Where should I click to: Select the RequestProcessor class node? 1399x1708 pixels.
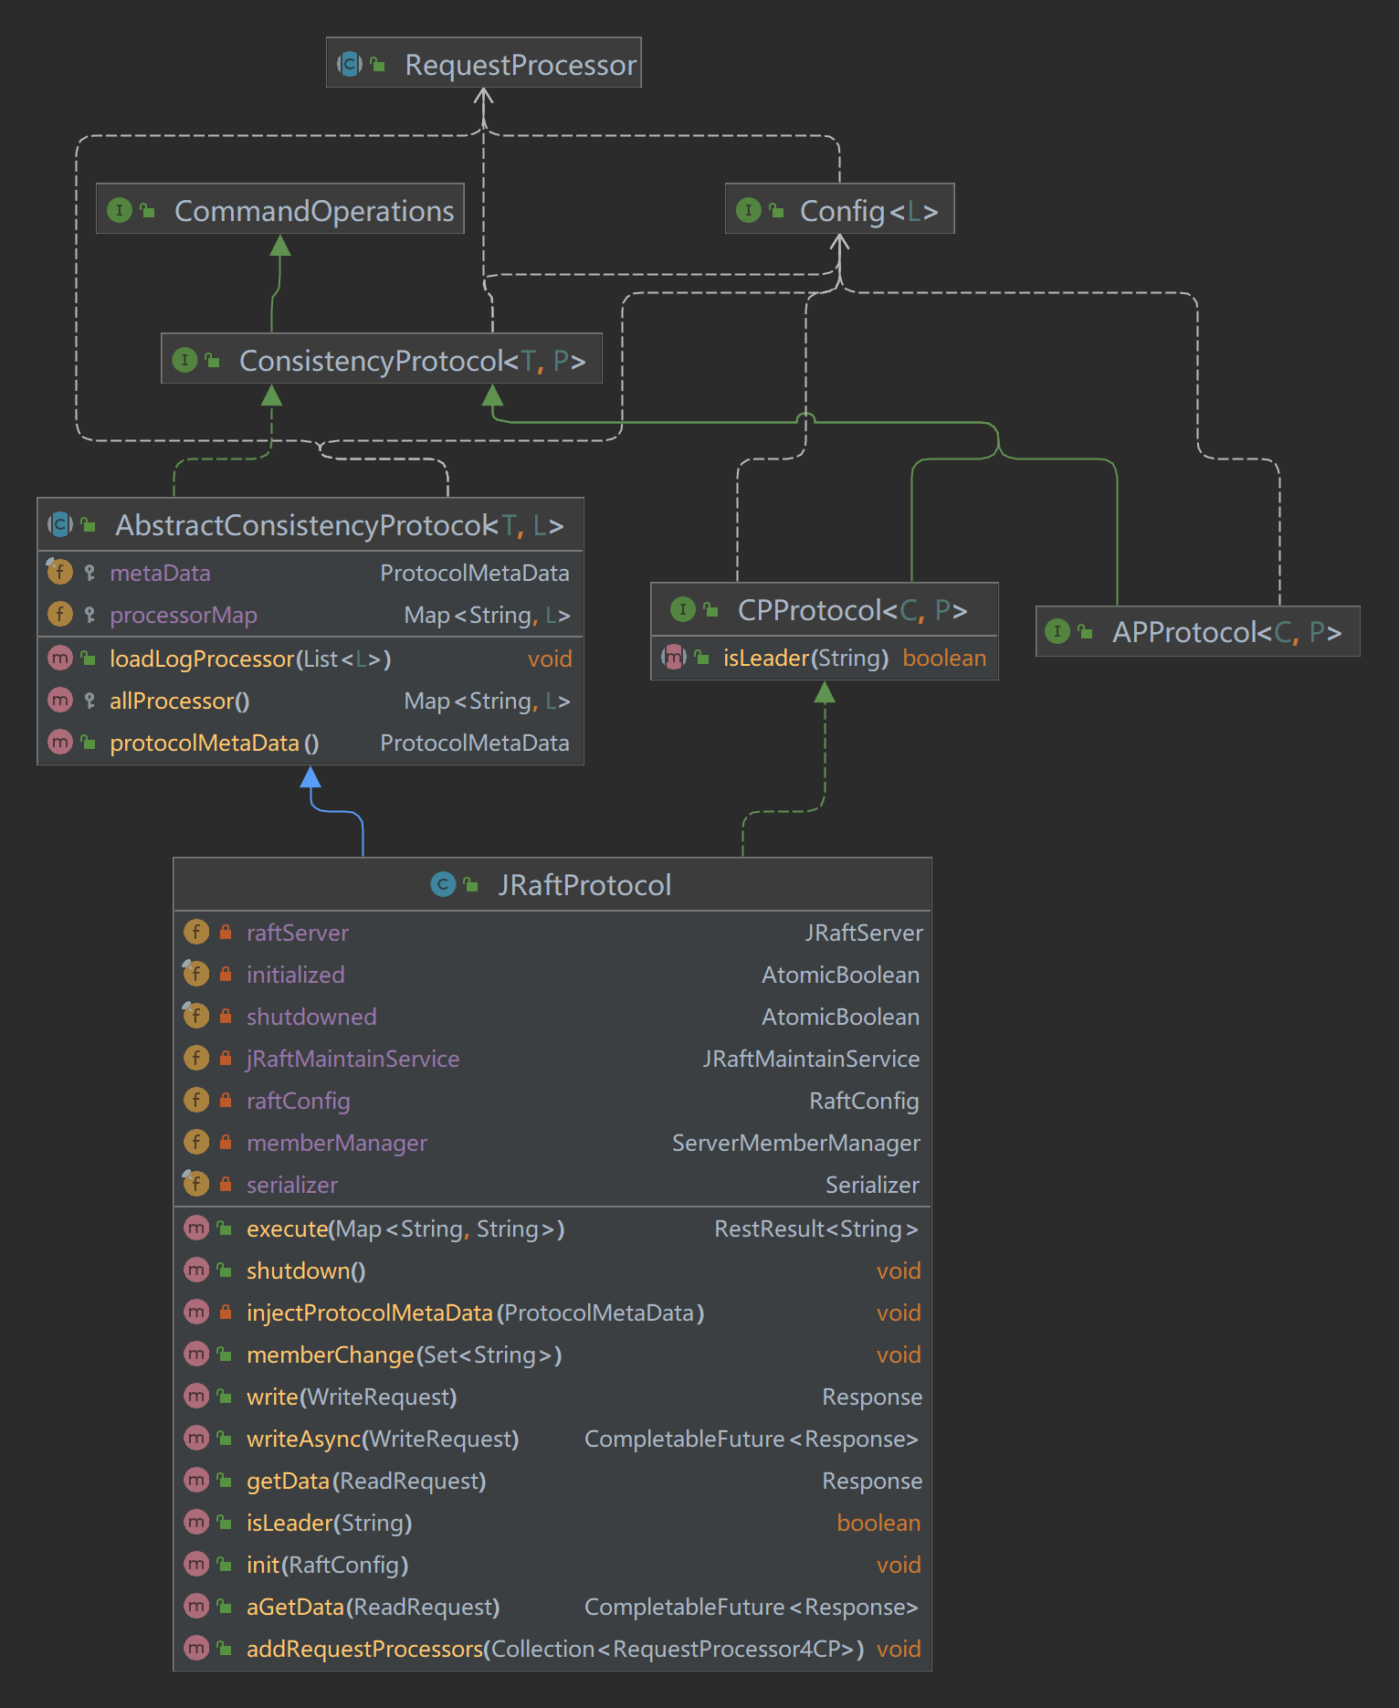(x=484, y=63)
